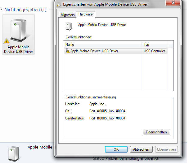Screen dimensions: 189x164
Task: Confirm the dialog with OK
Action: coord(116,149)
